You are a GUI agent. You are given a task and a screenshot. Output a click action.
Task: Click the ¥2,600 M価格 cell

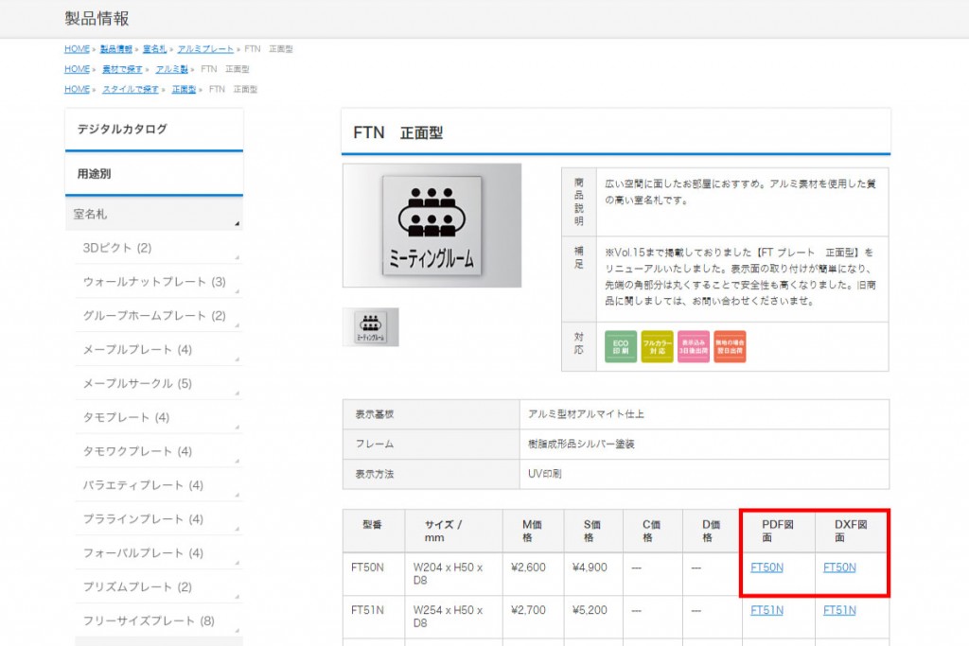tap(534, 574)
